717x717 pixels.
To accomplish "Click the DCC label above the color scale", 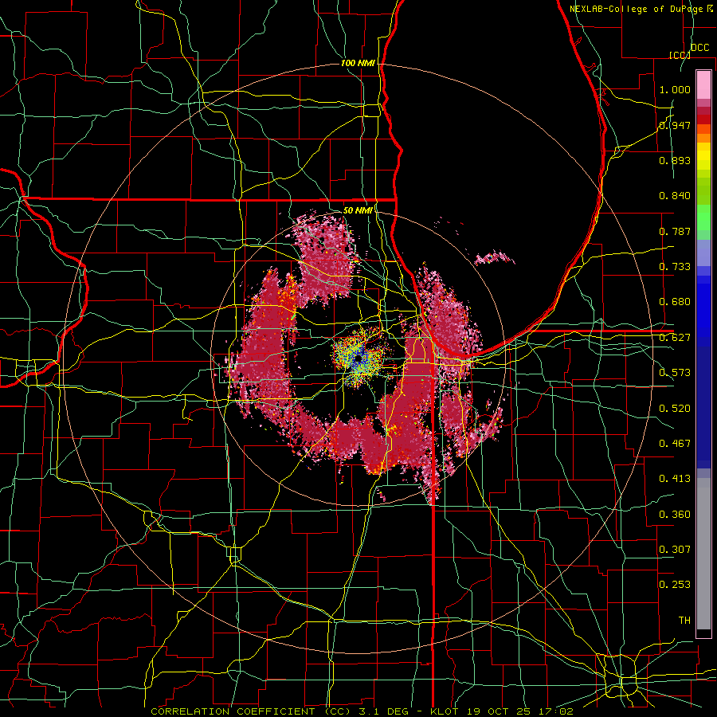I will tap(699, 48).
